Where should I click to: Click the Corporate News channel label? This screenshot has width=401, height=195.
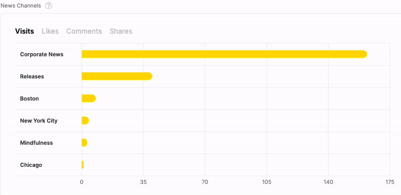coord(42,54)
